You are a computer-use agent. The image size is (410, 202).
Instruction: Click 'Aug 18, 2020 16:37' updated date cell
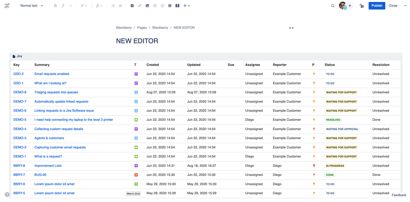coord(202,166)
